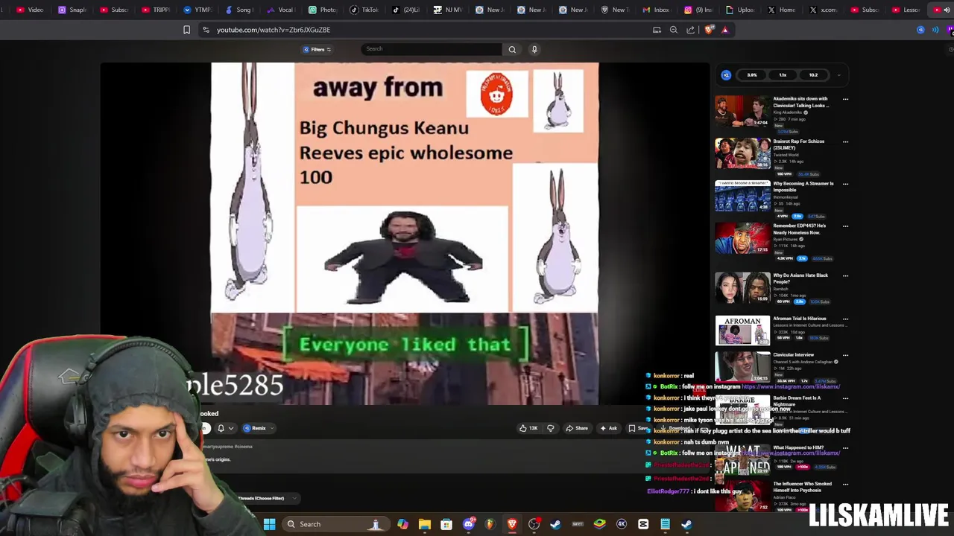Open the 4K downloader taskbar icon
Image resolution: width=954 pixels, height=536 pixels.
[x=622, y=524]
